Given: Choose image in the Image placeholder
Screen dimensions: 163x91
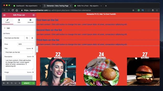Looking at the screenshot, I should tap(19, 78).
